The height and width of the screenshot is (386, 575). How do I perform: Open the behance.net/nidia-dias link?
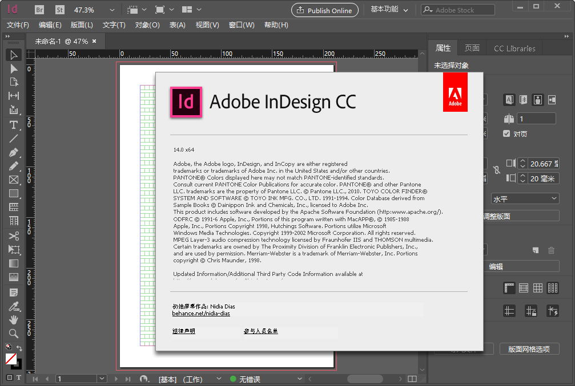[201, 313]
